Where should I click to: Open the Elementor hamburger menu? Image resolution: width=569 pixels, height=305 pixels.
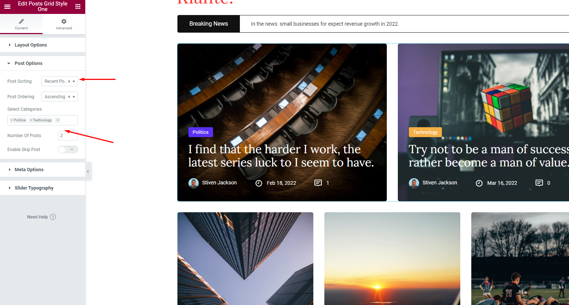coord(7,7)
